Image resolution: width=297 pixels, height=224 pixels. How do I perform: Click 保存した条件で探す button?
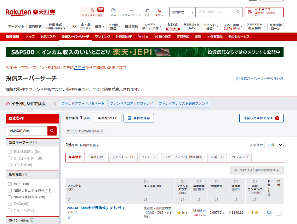(261, 118)
